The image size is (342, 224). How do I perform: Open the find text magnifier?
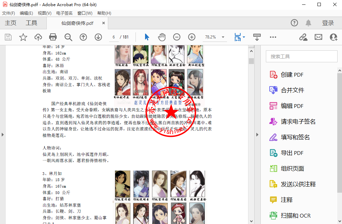click(x=68, y=37)
